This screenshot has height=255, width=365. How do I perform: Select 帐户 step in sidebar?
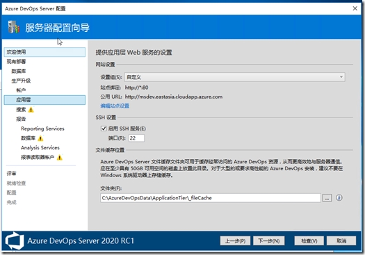pos(21,90)
